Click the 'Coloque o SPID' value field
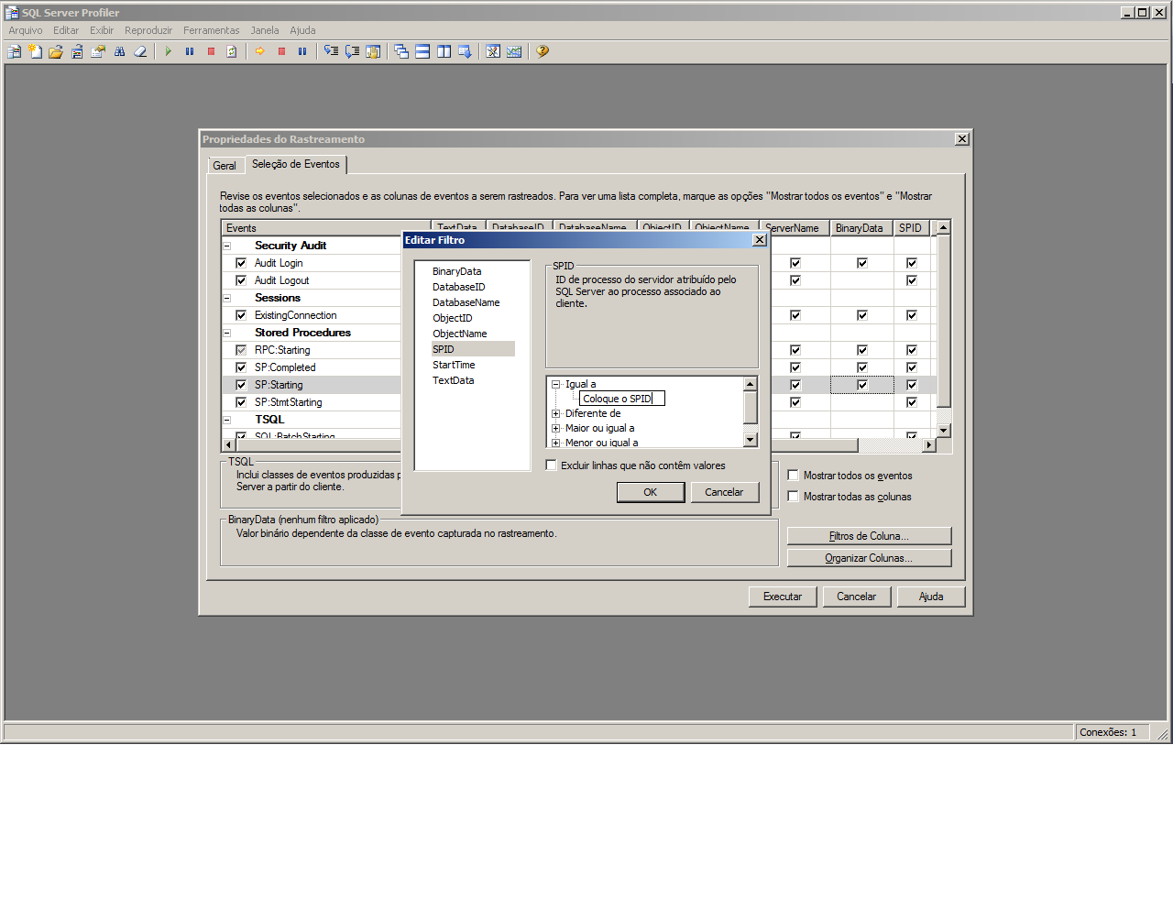 (622, 399)
